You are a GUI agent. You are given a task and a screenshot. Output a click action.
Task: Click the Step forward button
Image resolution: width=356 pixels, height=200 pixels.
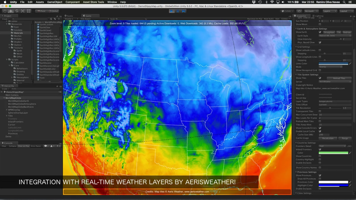[x=184, y=11]
